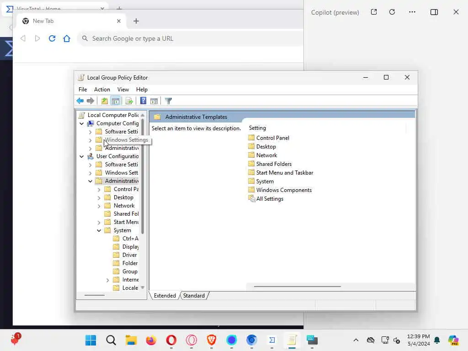Expand the Network tree node
The height and width of the screenshot is (351, 468).
(99, 206)
